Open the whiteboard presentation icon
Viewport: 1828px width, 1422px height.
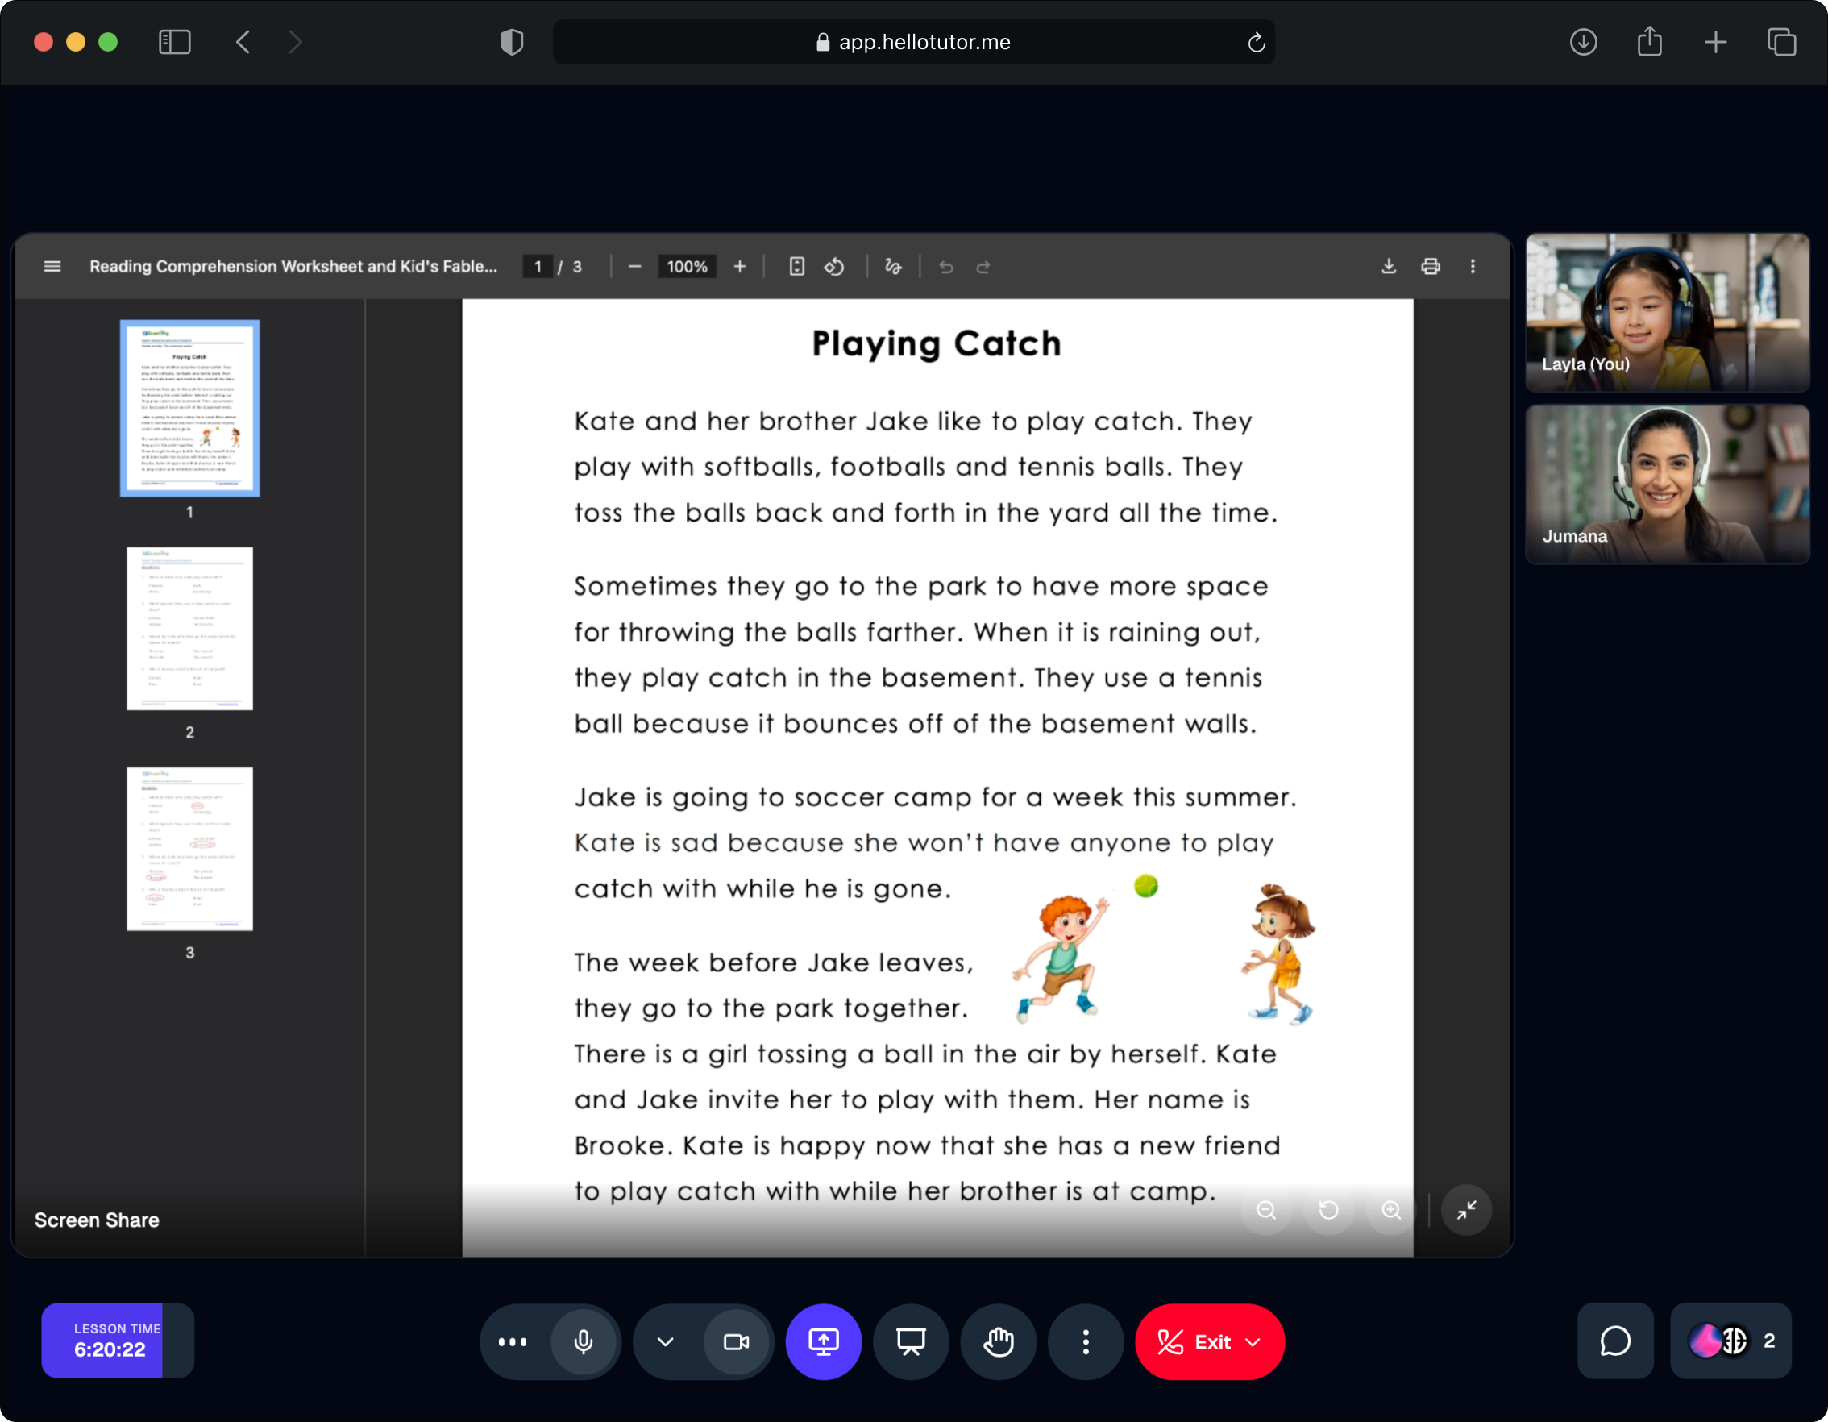click(x=911, y=1341)
